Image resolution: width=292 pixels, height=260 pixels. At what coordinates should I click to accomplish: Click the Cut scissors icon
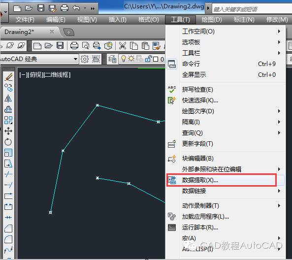click(x=122, y=46)
